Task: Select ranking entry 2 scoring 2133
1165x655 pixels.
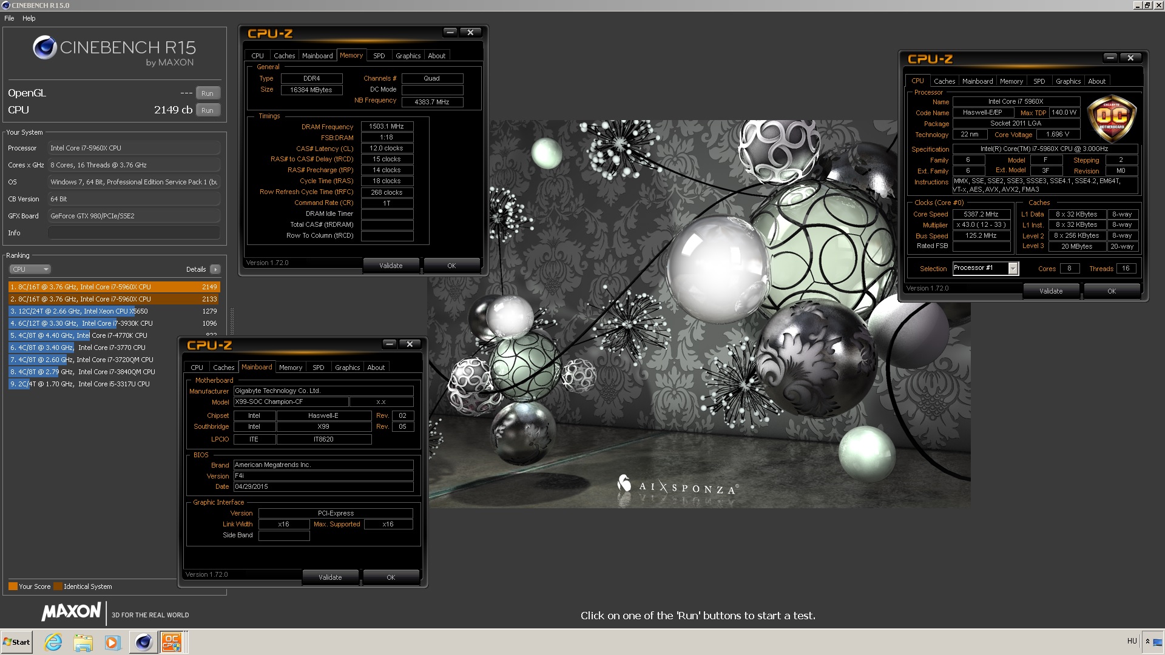Action: pyautogui.click(x=114, y=299)
